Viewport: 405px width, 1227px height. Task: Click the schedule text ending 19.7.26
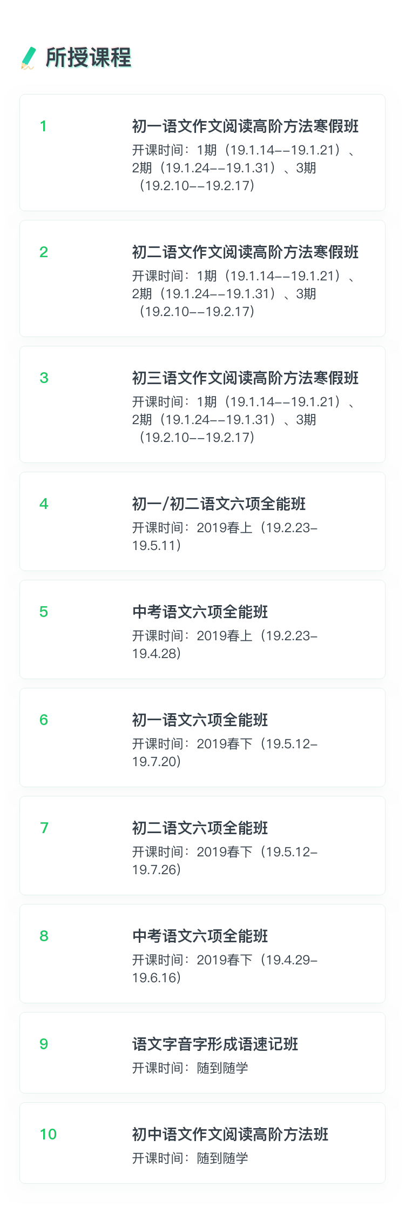coord(225,861)
